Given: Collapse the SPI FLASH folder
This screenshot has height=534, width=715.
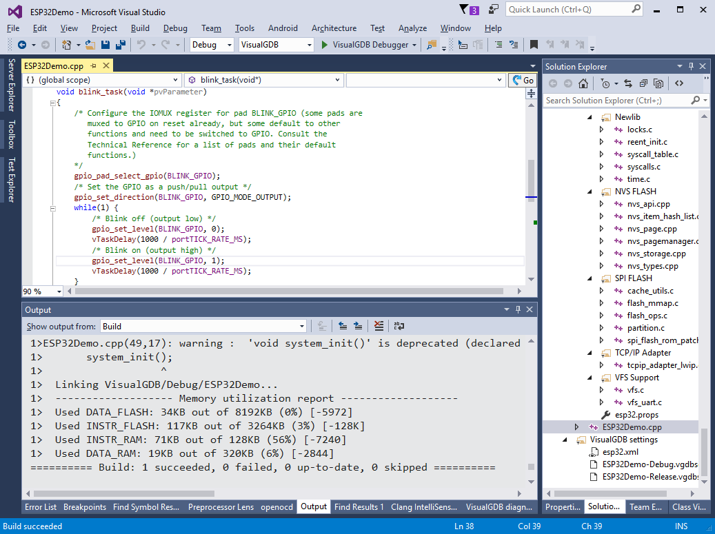Looking at the screenshot, I should tap(590, 278).
